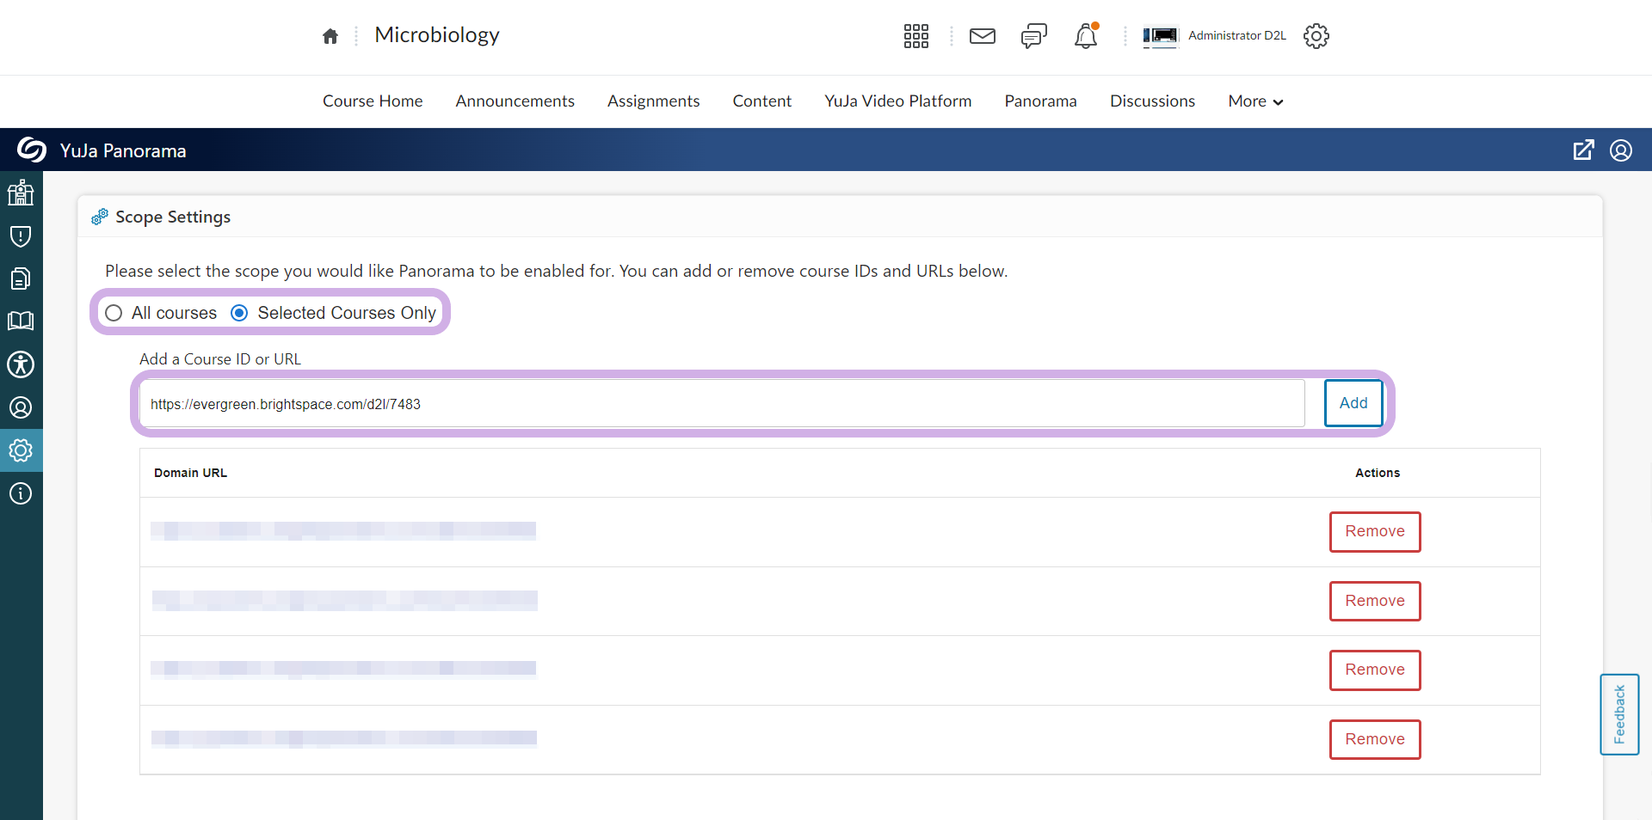Open the Assignments nav item
This screenshot has width=1652, height=820.
coord(654,101)
